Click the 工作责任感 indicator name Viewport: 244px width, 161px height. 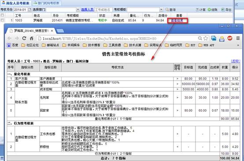pos(48,134)
